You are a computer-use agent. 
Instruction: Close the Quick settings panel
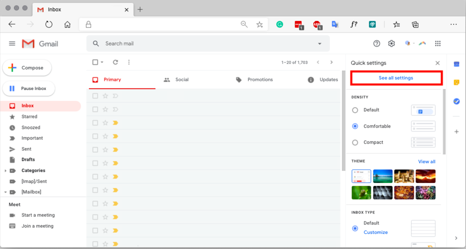click(437, 63)
